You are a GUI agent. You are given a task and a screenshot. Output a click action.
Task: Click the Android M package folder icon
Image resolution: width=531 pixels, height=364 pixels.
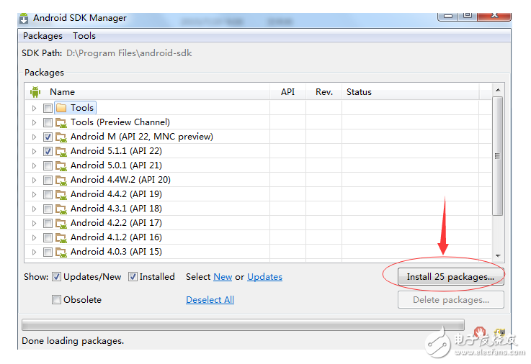click(61, 137)
